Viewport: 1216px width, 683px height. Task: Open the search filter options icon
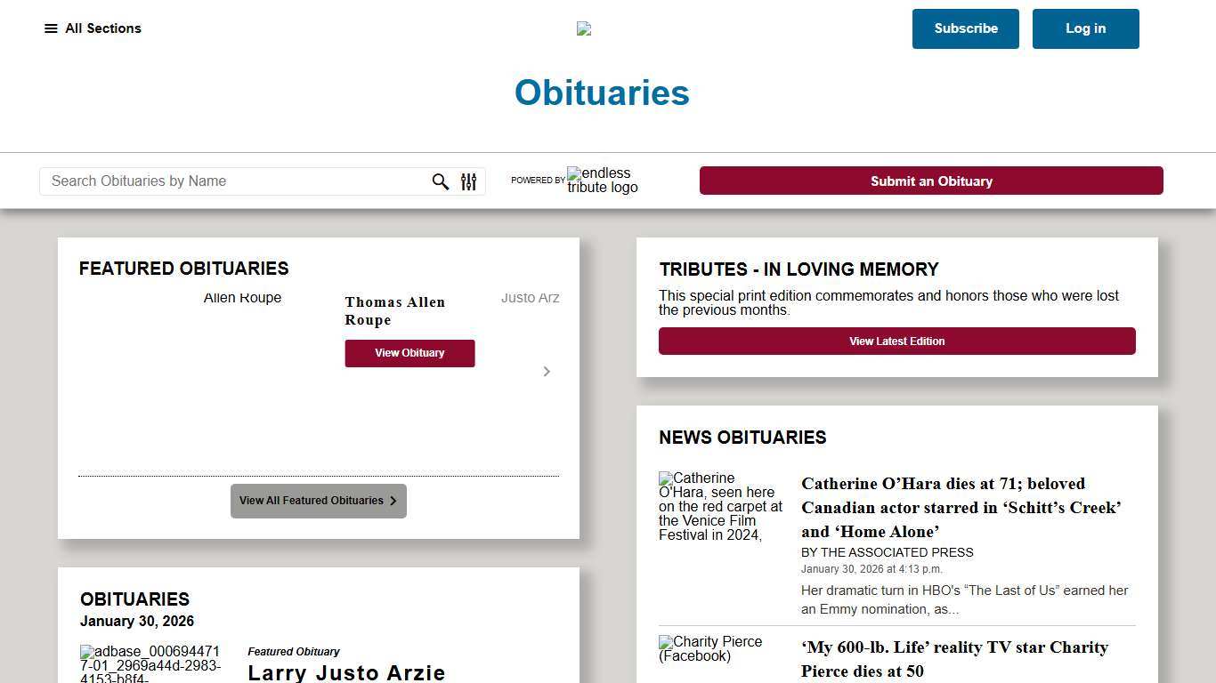468,181
